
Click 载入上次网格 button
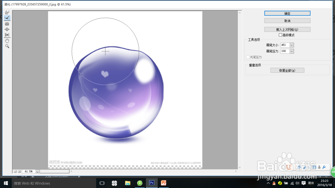click(x=287, y=29)
